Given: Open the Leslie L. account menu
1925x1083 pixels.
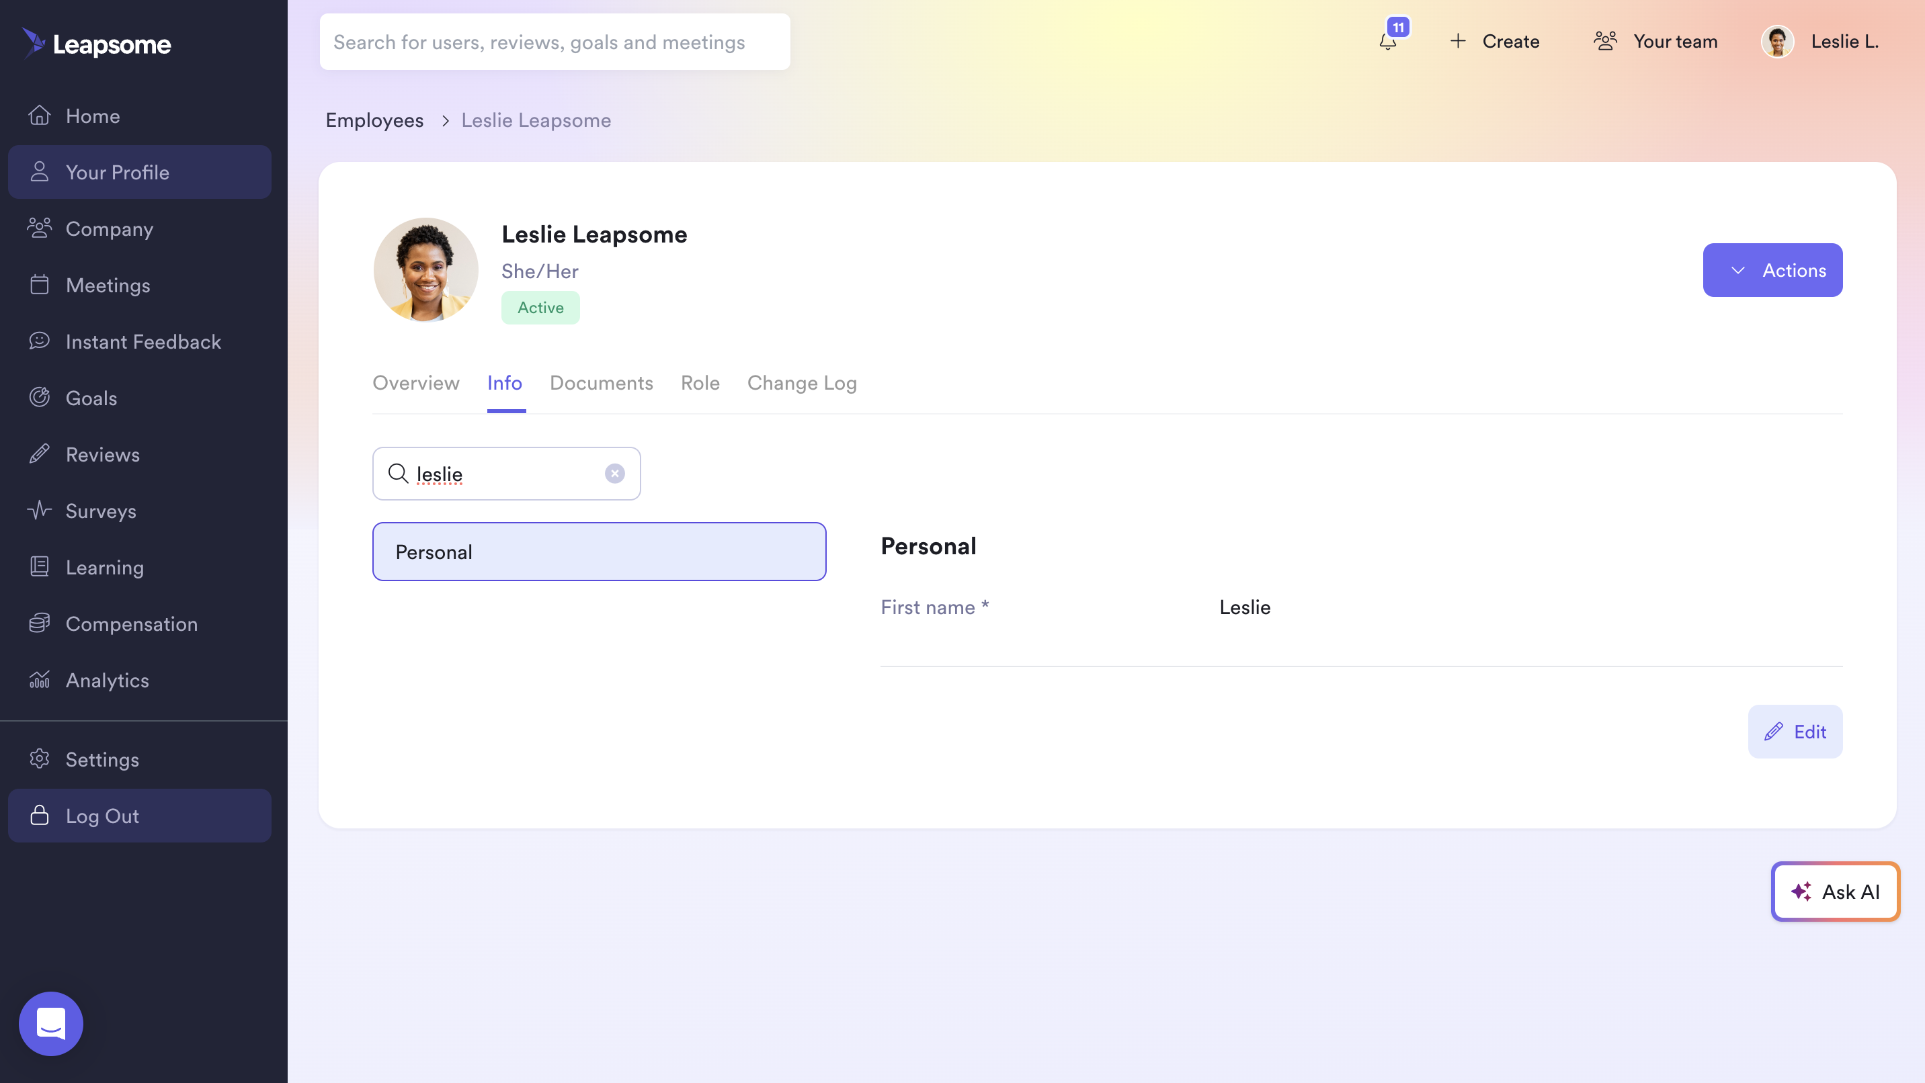Looking at the screenshot, I should coord(1820,41).
